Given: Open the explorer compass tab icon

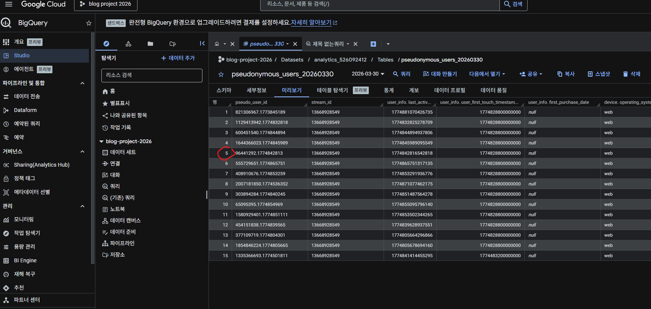Looking at the screenshot, I should (x=106, y=44).
